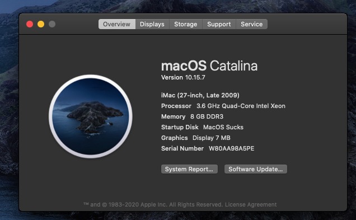Click the 8 GB DDR3 memory value

[207, 116]
